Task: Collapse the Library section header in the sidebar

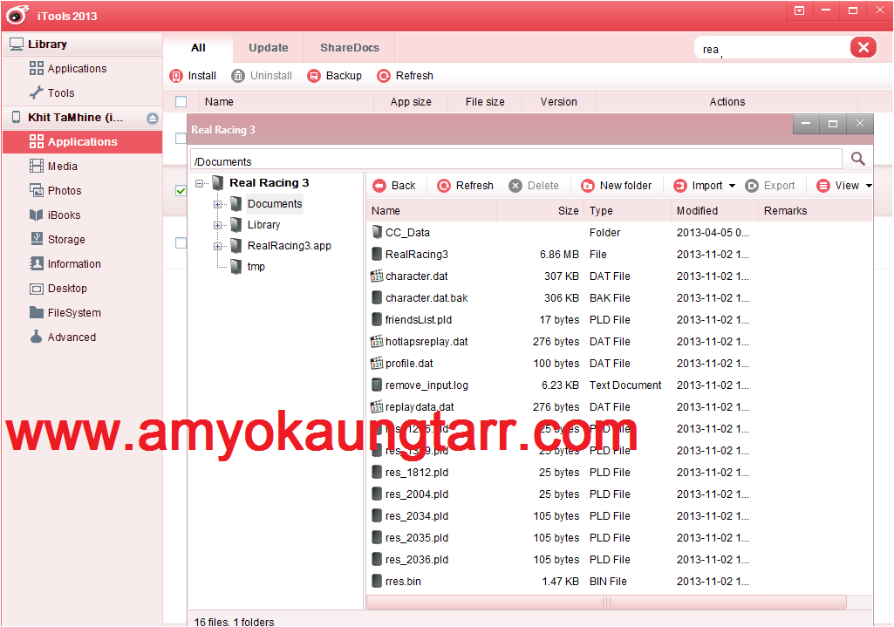Action: [83, 44]
